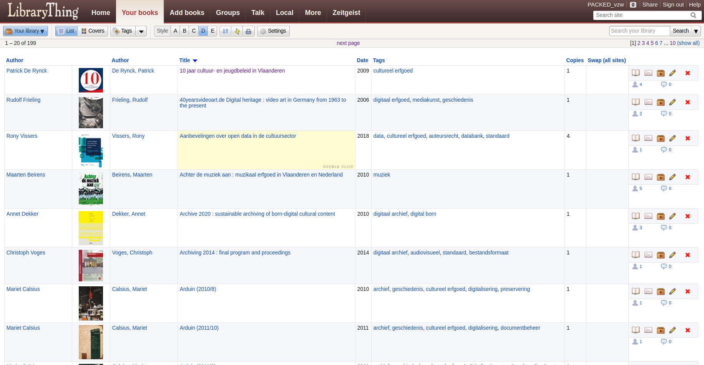Open the Zeitgeist menu item
704x365 pixels.
point(346,13)
